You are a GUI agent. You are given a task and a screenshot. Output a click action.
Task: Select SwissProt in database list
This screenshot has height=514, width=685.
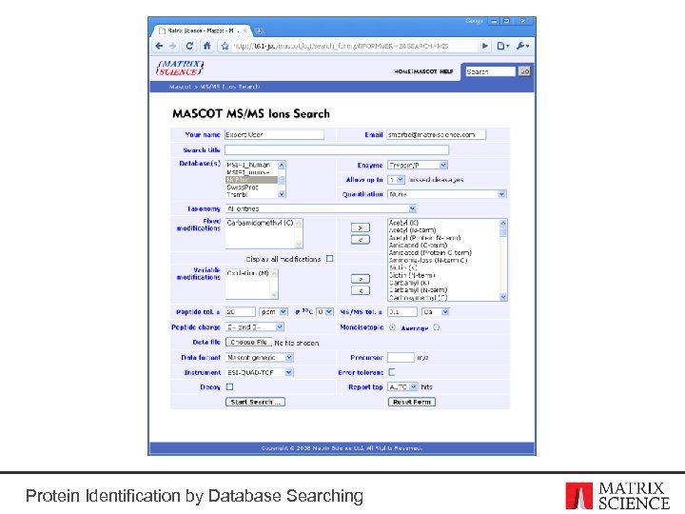(x=251, y=188)
